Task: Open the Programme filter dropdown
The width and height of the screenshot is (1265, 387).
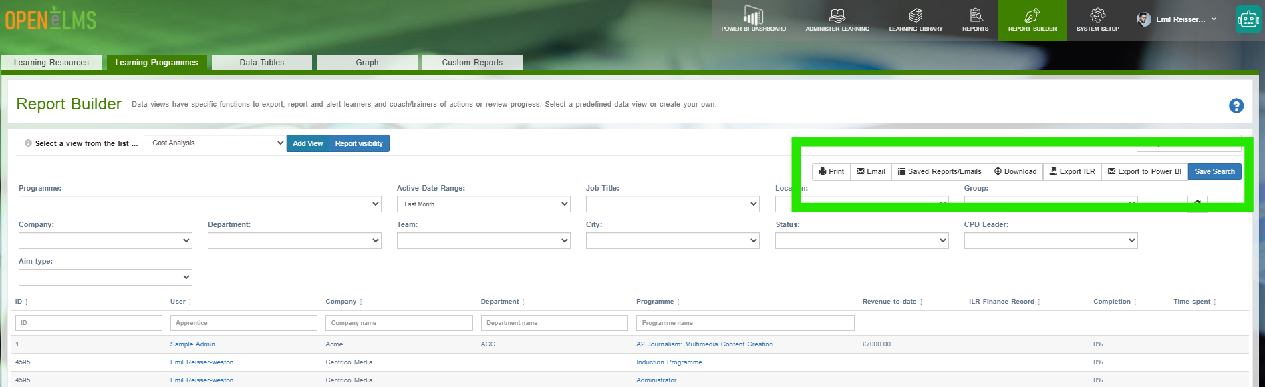Action: click(x=200, y=204)
